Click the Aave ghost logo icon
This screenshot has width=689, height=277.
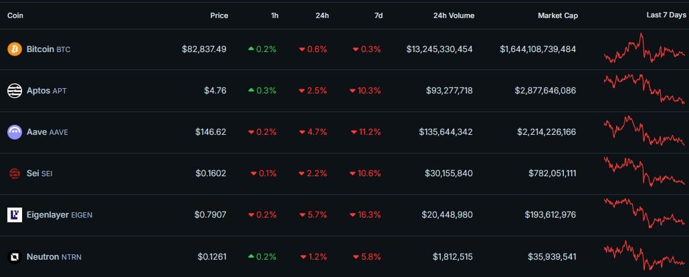(14, 132)
